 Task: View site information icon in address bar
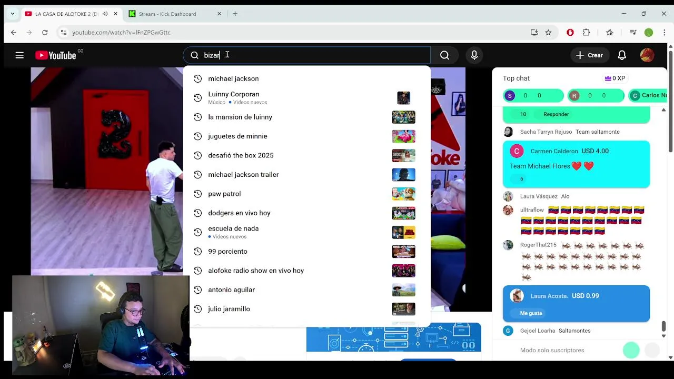click(63, 32)
